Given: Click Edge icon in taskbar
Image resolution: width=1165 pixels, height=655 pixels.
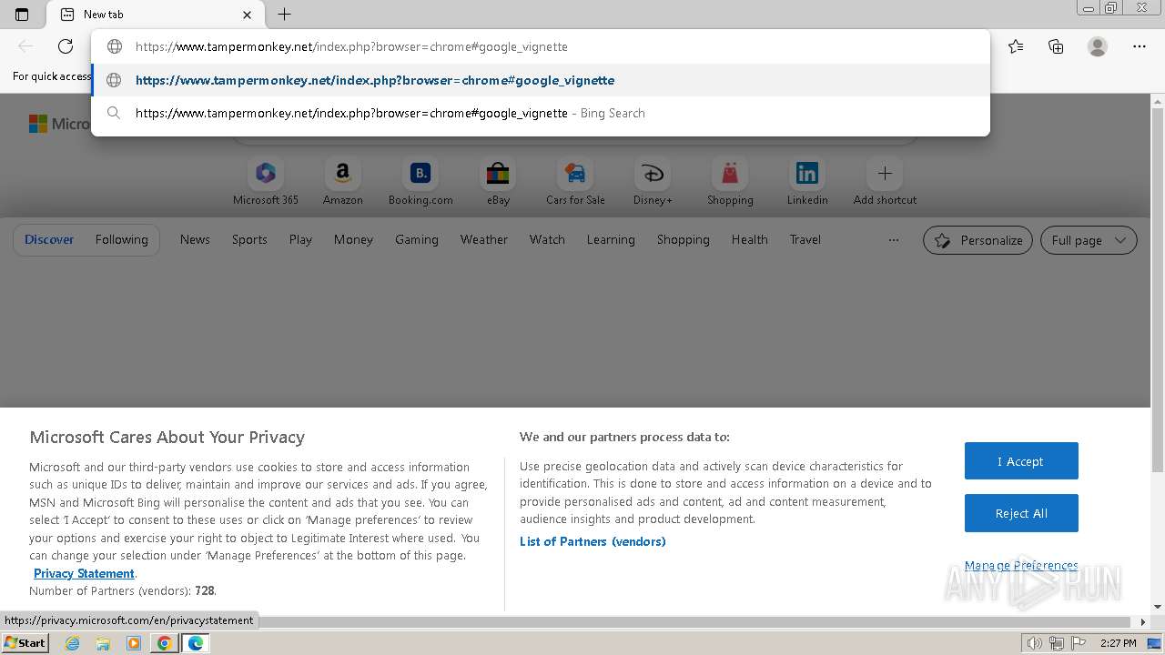Looking at the screenshot, I should pos(196,643).
